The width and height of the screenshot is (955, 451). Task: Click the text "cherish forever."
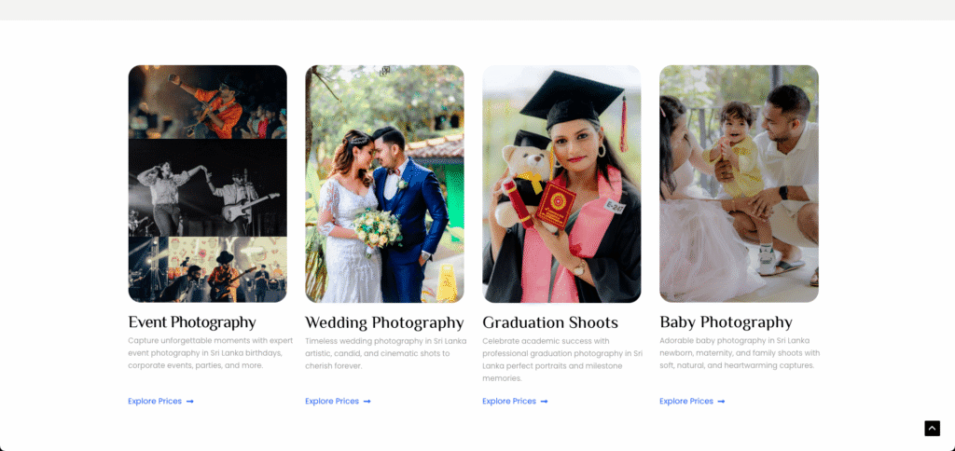[x=334, y=366]
